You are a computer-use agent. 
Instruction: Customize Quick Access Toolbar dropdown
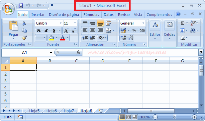[x=52, y=5]
